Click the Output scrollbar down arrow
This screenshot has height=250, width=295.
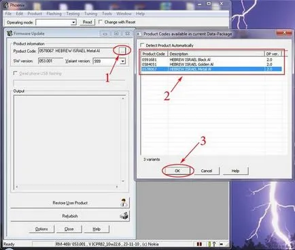(x=123, y=181)
